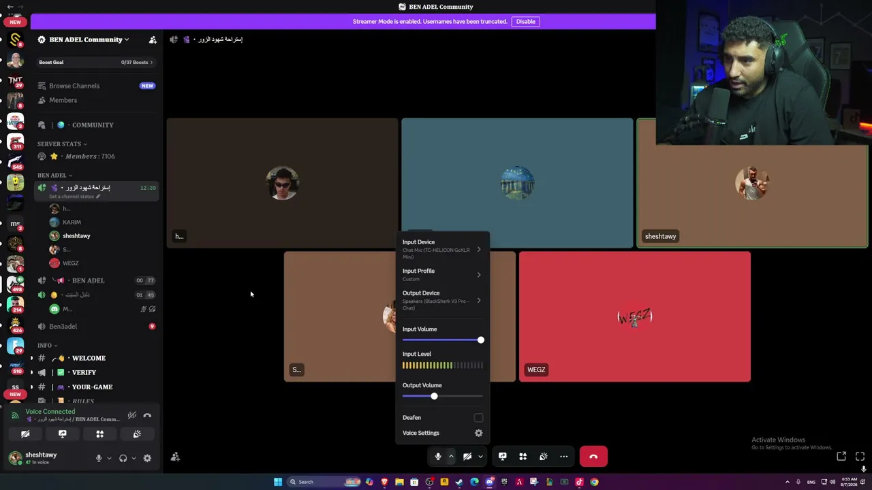
Task: Open soundboard in the voice panel
Action: 137,434
